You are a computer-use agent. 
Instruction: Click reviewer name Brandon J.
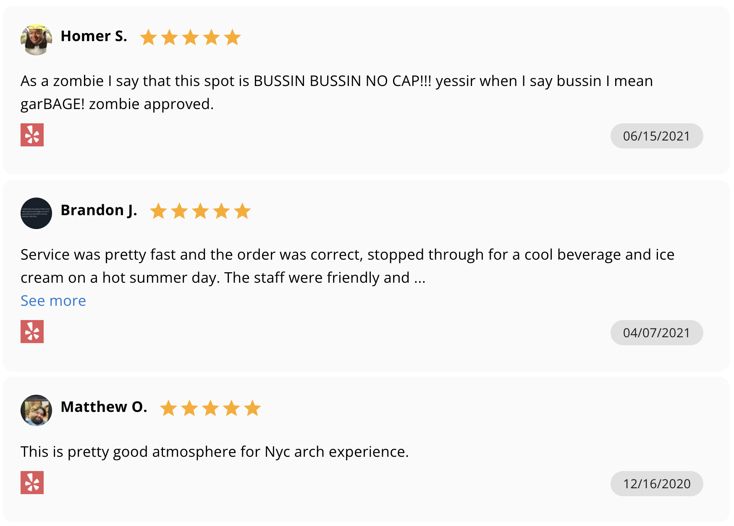tap(99, 210)
